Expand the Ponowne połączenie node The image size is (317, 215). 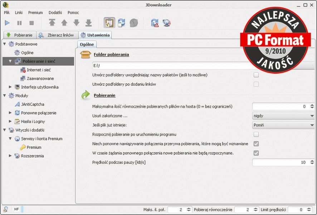[x=10, y=113]
